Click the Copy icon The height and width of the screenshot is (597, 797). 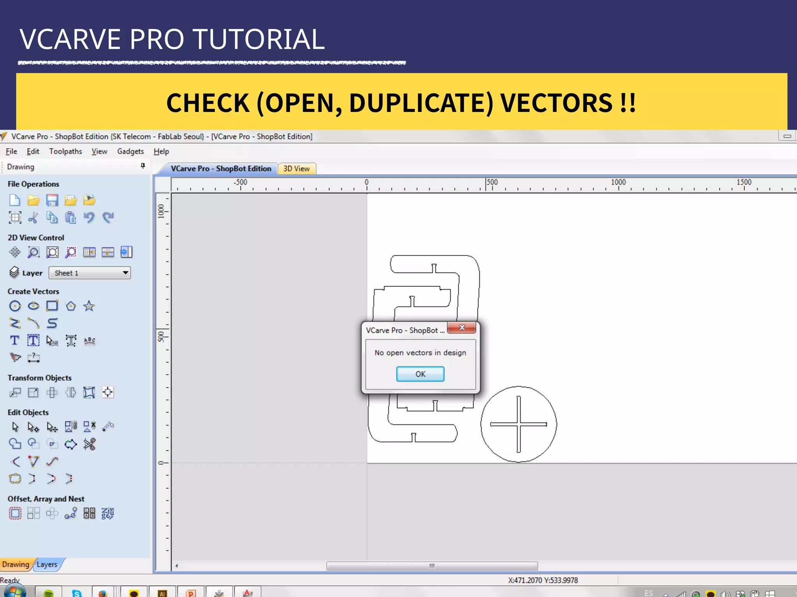point(52,217)
